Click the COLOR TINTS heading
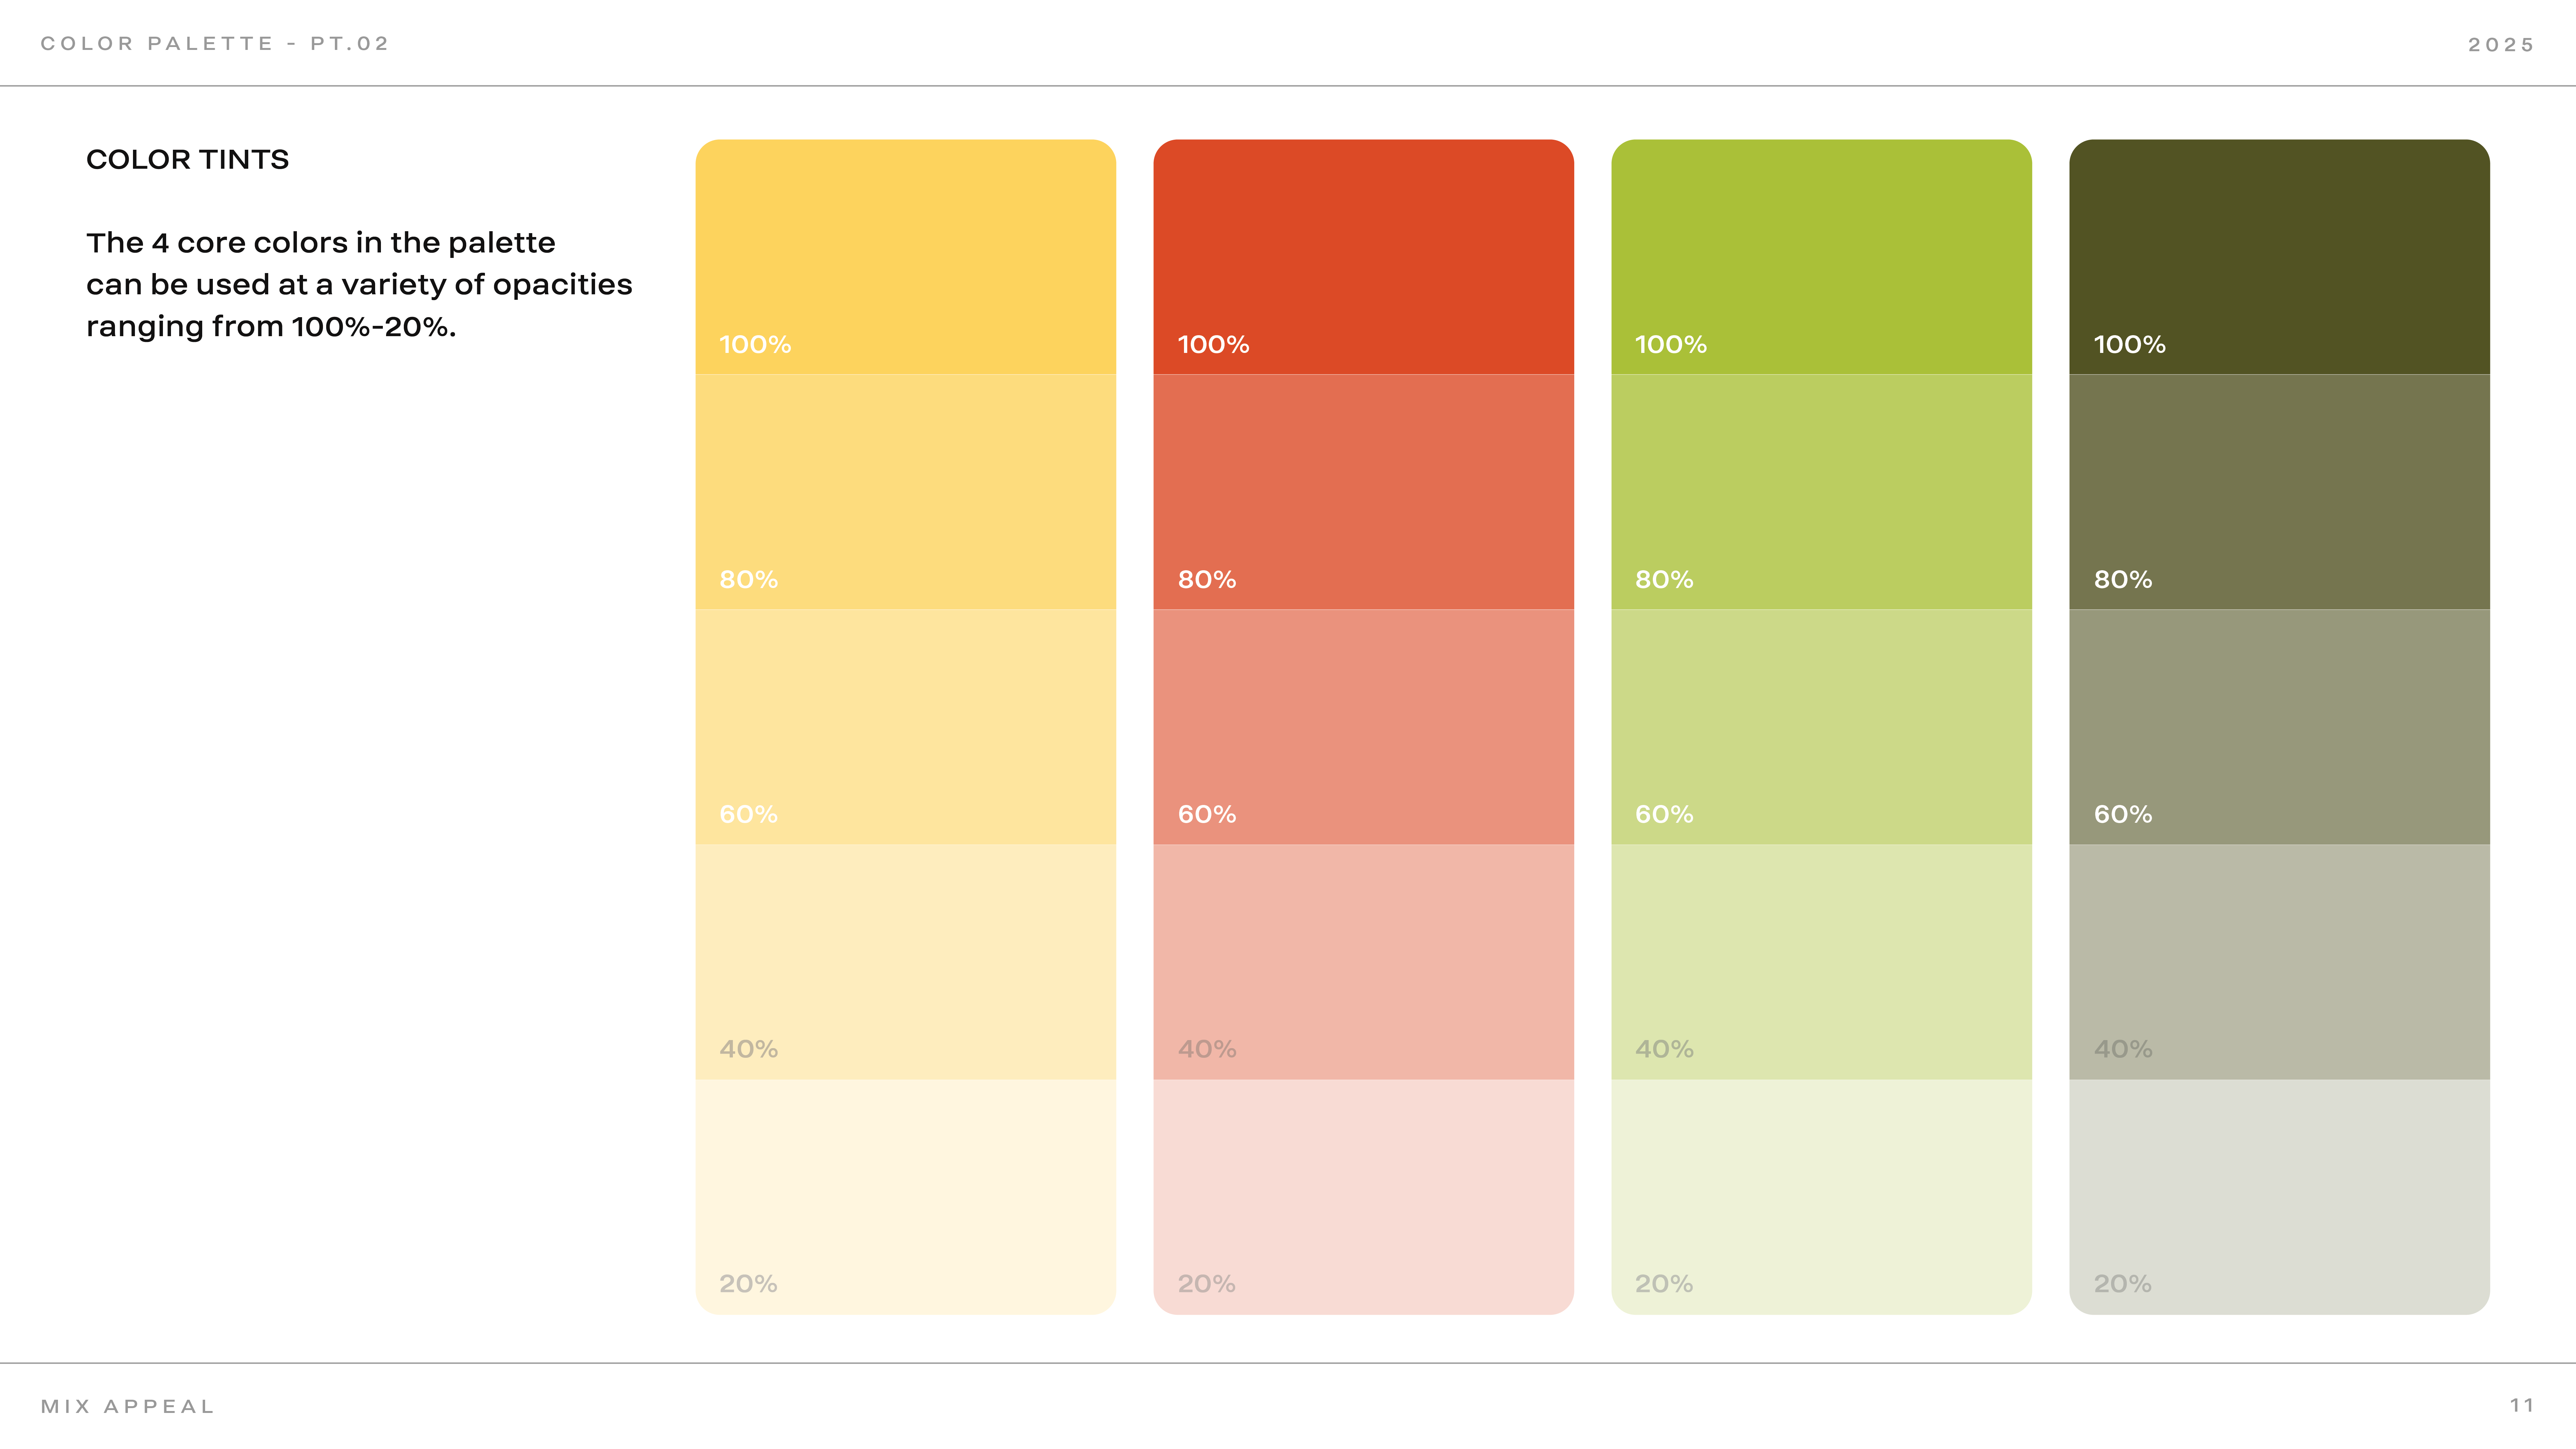2576x1449 pixels. click(187, 160)
